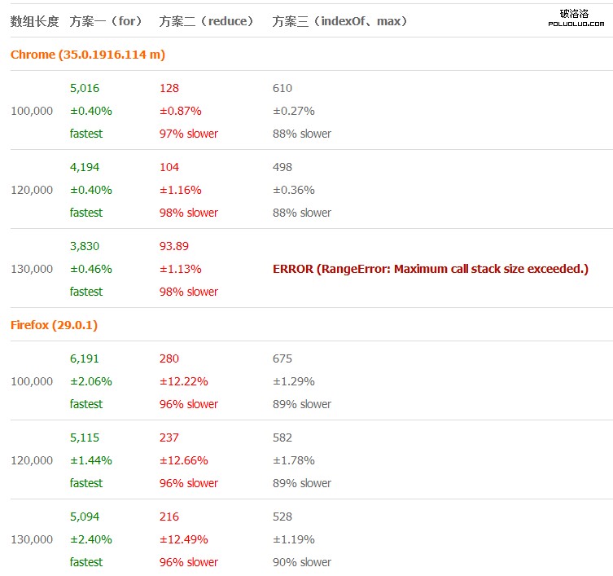The height and width of the screenshot is (576, 613).
Task: Click the 93.89 reduce result value
Action: pyautogui.click(x=174, y=246)
